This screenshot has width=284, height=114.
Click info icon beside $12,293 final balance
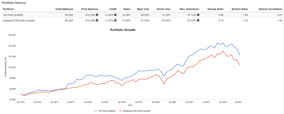tap(97, 15)
